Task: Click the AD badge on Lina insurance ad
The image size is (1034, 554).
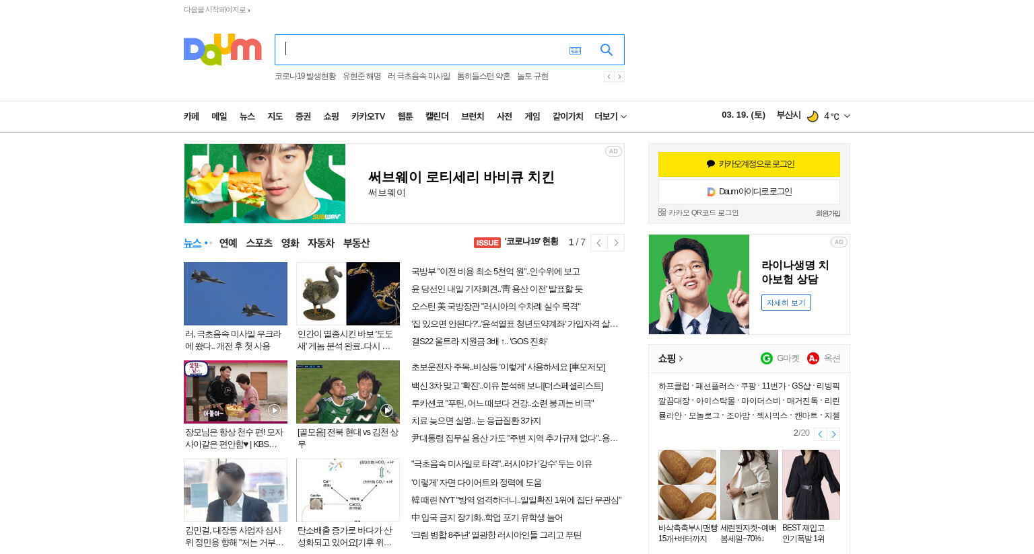Action: coord(839,242)
